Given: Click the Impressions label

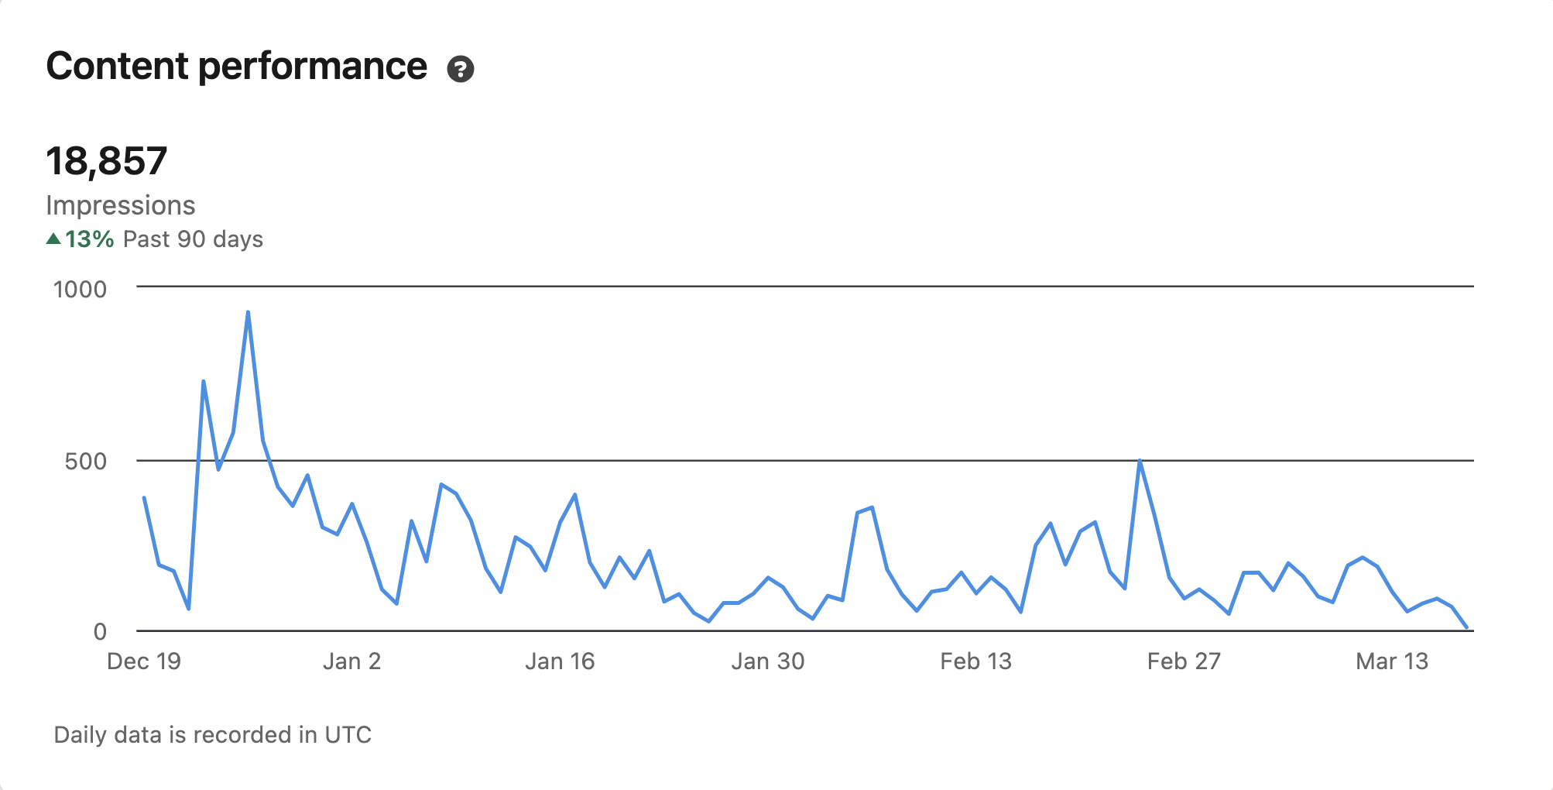Looking at the screenshot, I should pos(120,205).
